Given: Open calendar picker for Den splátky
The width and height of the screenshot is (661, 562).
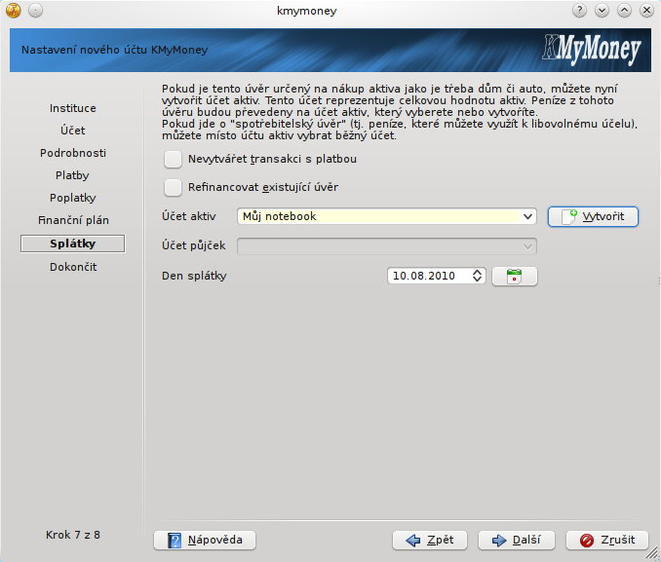Looking at the screenshot, I should (515, 277).
